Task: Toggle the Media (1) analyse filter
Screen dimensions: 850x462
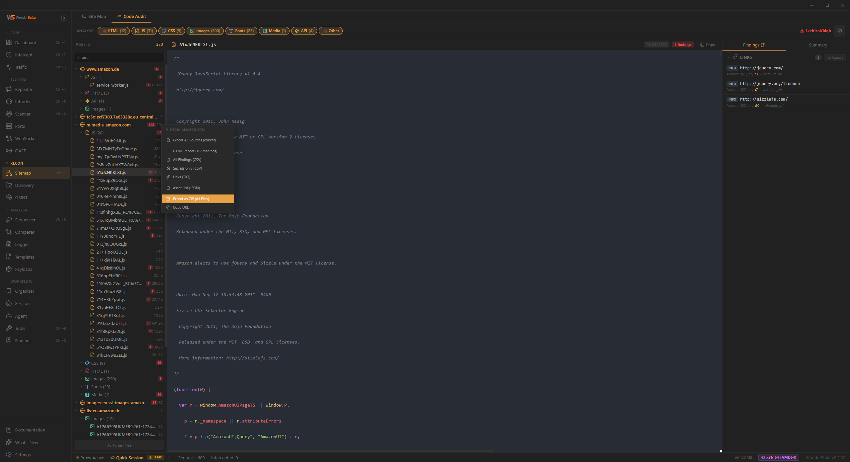Action: coord(274,31)
